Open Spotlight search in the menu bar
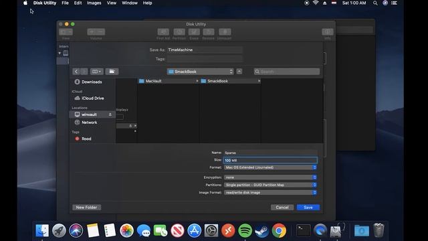428x241 pixels. [375, 3]
